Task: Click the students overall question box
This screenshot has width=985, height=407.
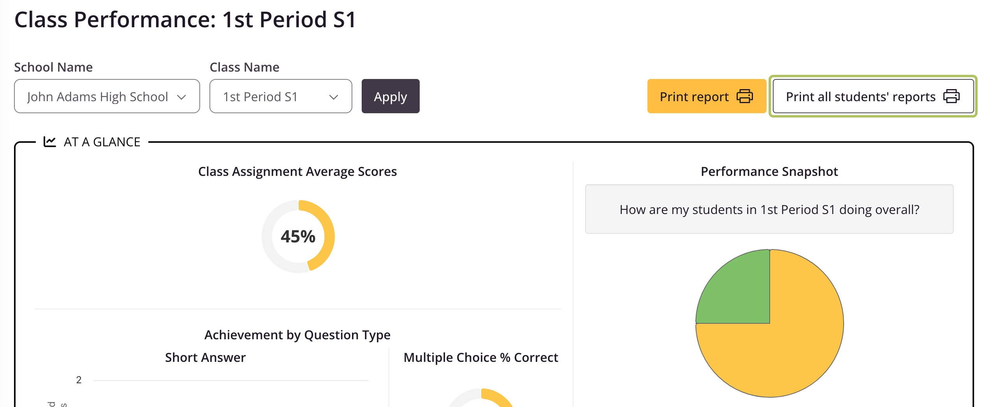Action: 769,209
